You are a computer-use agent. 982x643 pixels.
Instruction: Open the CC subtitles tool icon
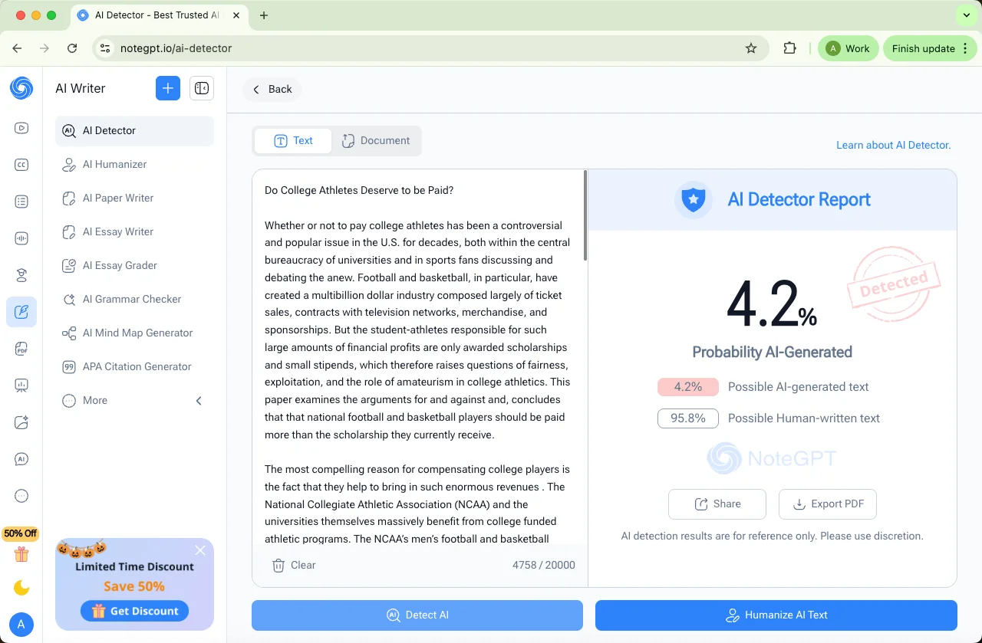click(21, 165)
